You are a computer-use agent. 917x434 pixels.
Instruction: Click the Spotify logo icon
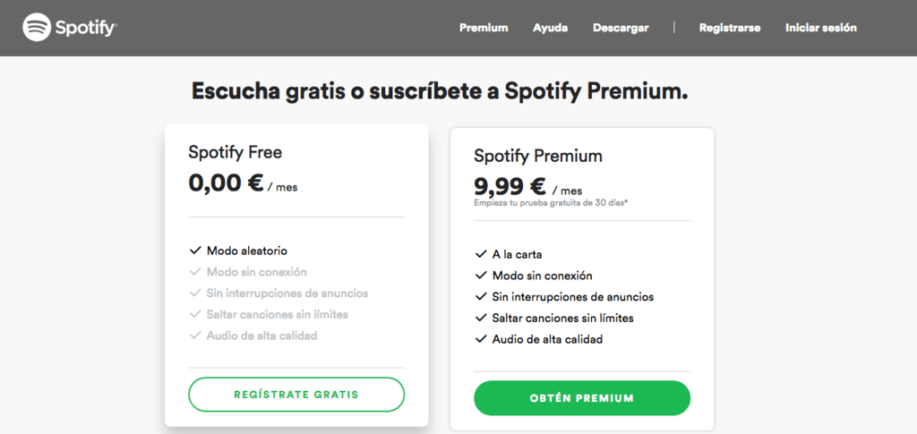pyautogui.click(x=37, y=28)
